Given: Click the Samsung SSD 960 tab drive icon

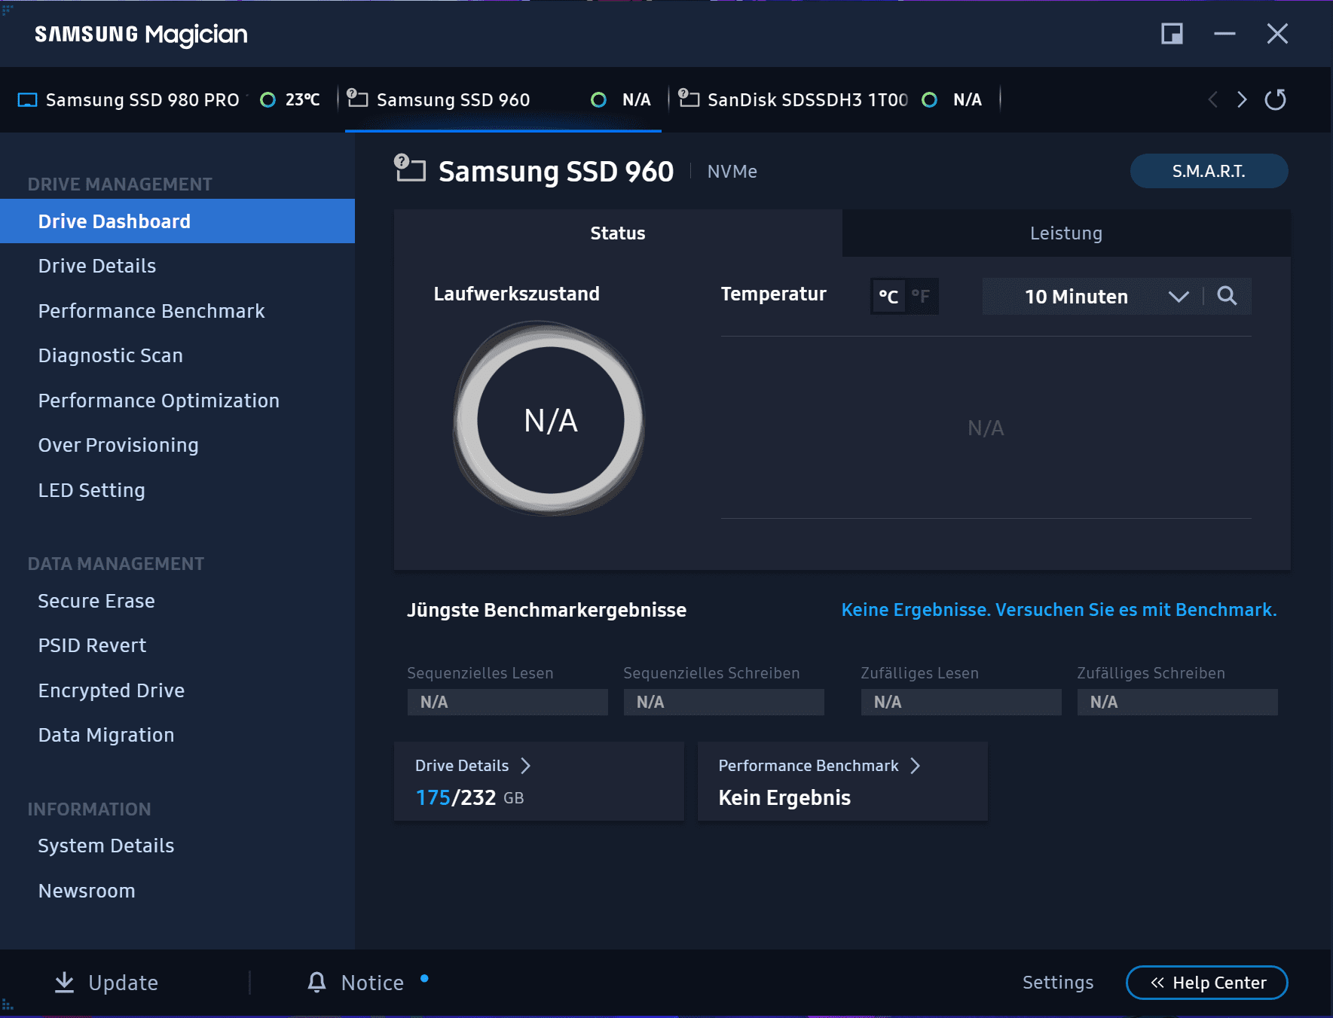Looking at the screenshot, I should click(357, 98).
